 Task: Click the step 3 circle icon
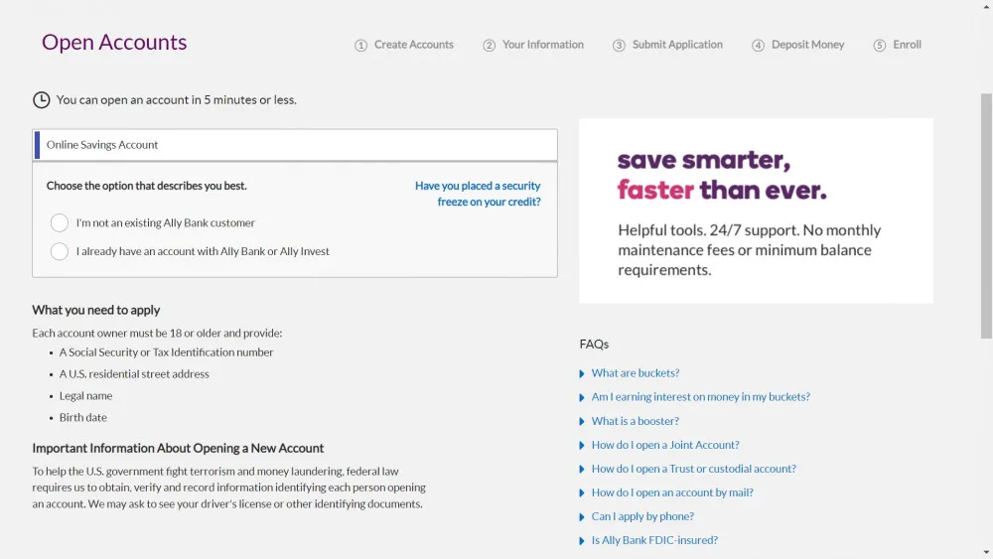tap(619, 46)
